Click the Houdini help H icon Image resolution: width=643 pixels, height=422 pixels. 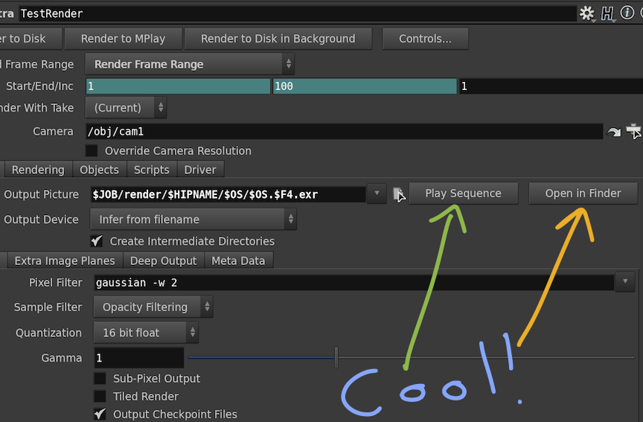[x=607, y=13]
